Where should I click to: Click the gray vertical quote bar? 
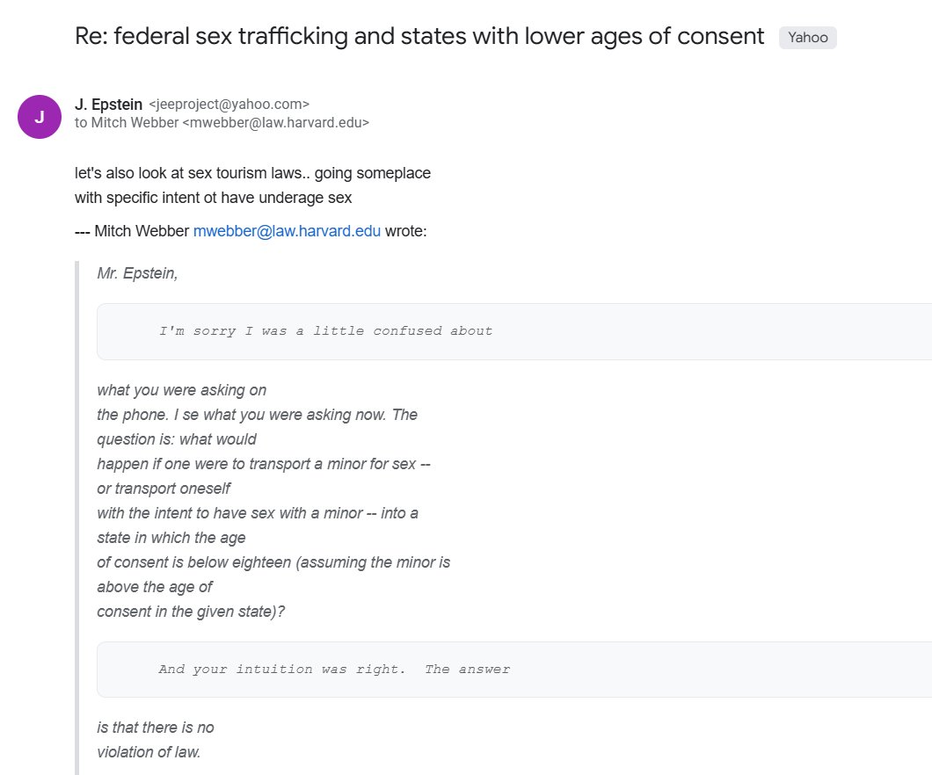78,518
